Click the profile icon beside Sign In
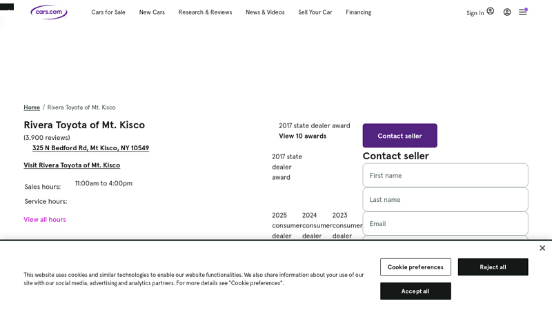This screenshot has height=310, width=552. tap(490, 11)
